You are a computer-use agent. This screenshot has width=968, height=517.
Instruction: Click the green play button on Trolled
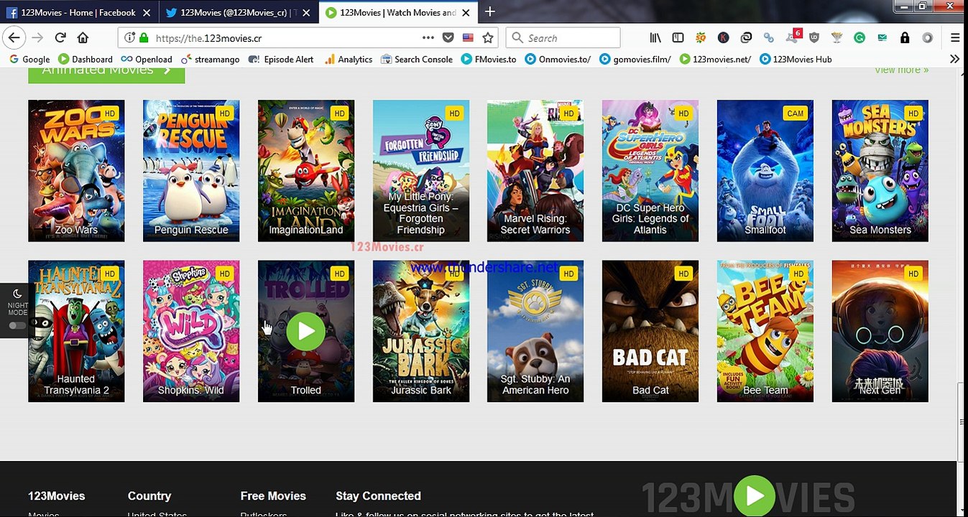[305, 331]
